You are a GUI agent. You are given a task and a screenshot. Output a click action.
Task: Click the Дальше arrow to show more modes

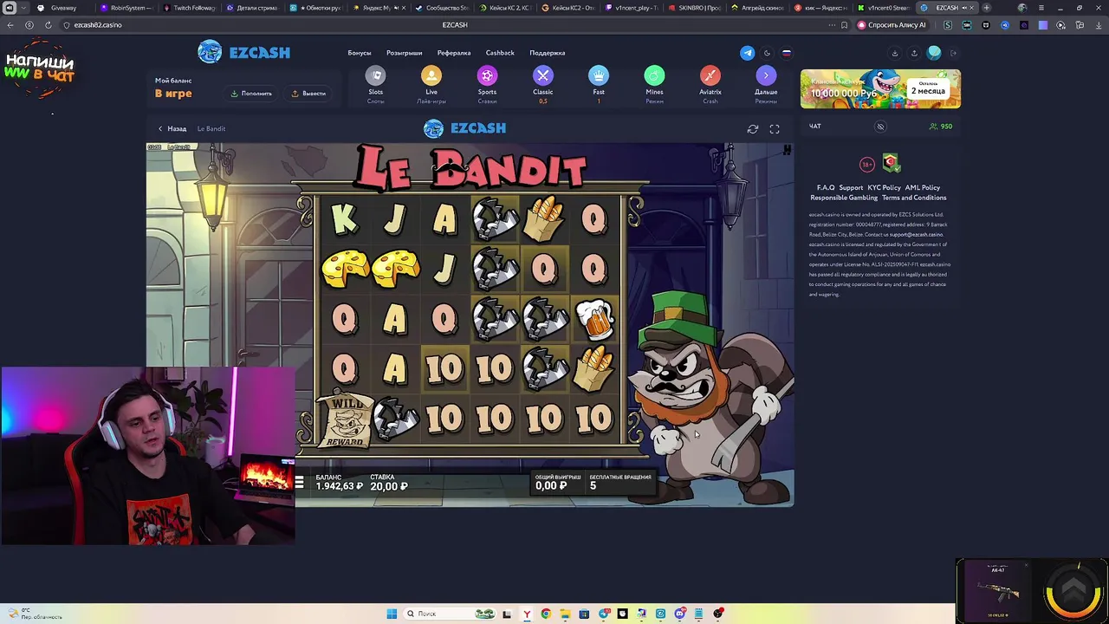[766, 76]
